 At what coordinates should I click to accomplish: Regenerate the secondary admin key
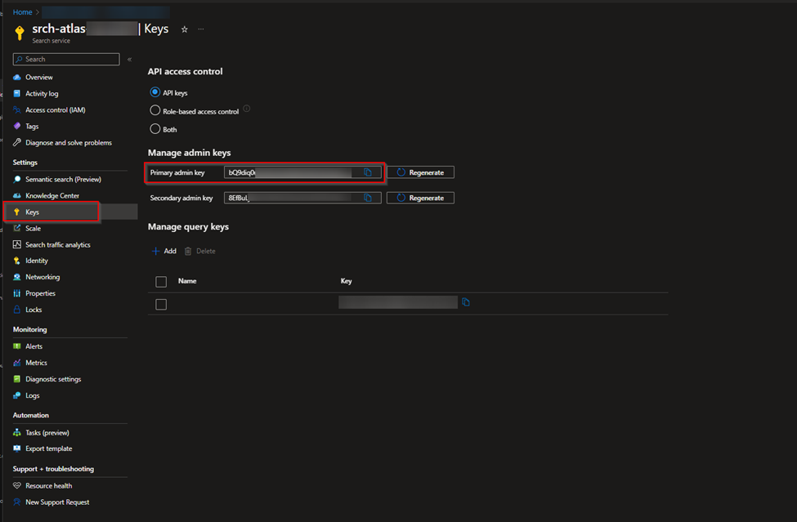[x=420, y=198]
